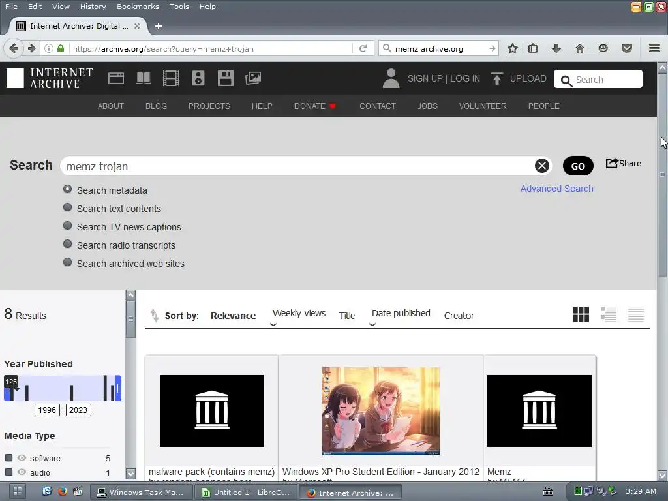
Task: Expand the Weekly views sort dropdown
Action: pyautogui.click(x=273, y=325)
